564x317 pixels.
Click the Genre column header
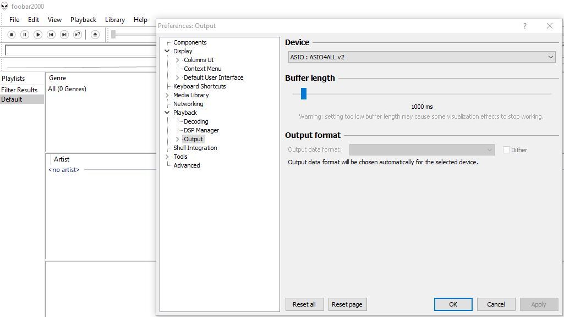58,78
